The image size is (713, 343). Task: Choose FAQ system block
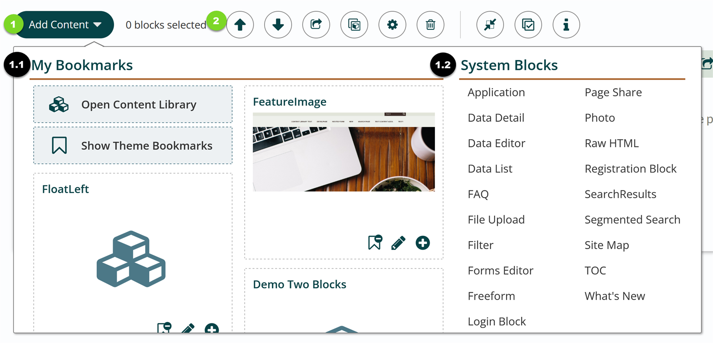[478, 194]
